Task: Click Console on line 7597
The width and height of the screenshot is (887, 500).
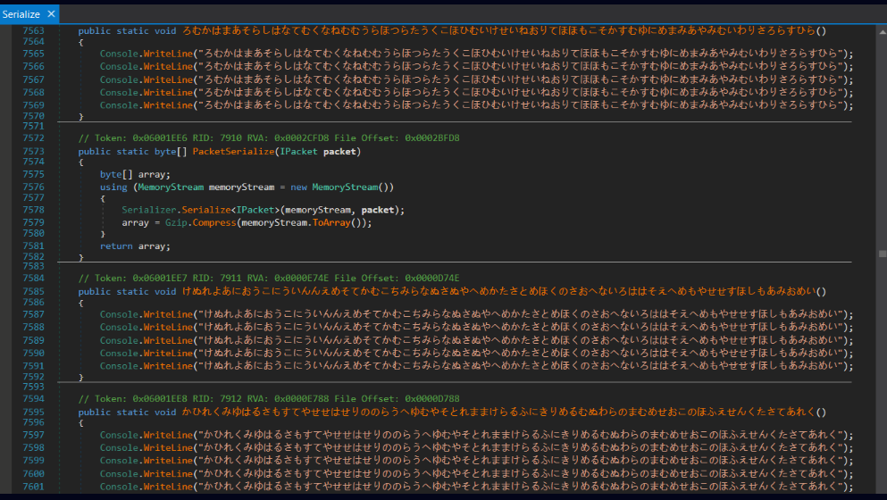Action: pos(120,435)
